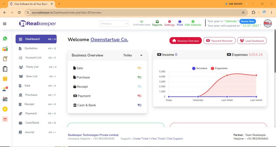Image resolution: width=276 pixels, height=147 pixels.
Task: Switch to Lead Dashboard
Action: 252,41
